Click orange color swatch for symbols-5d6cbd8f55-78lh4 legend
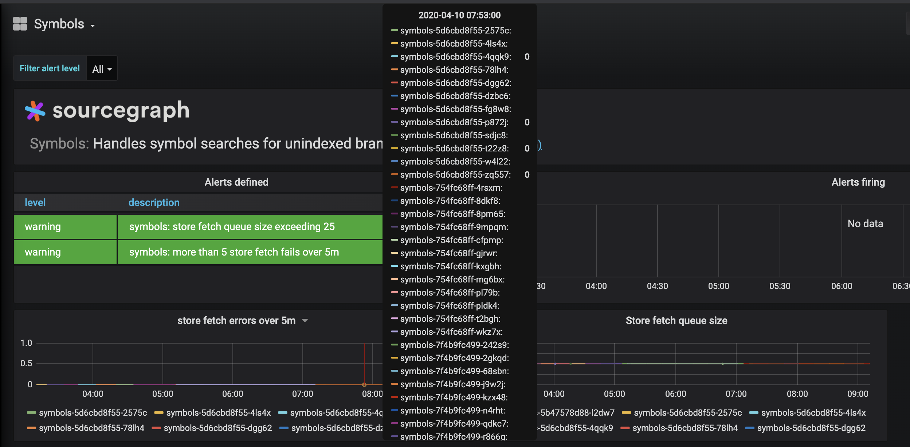 [31, 428]
